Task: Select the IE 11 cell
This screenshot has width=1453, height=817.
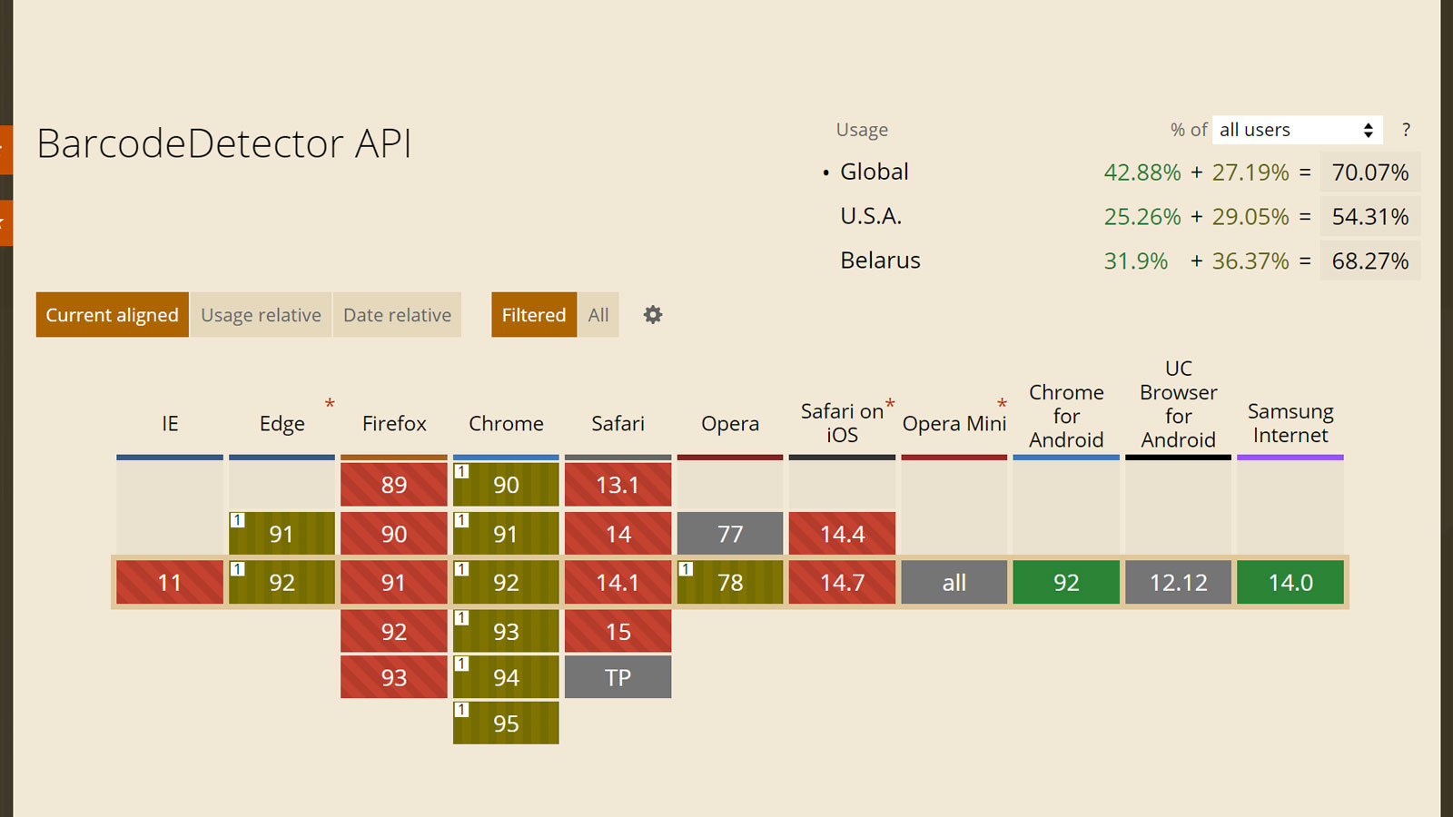Action: (x=170, y=582)
